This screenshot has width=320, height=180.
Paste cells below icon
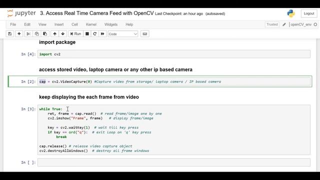coord(45,34)
